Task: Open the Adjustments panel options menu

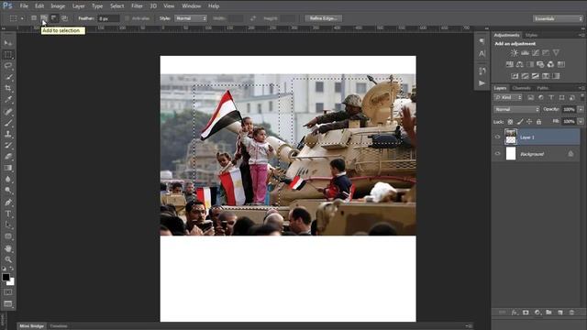Action: 581,35
